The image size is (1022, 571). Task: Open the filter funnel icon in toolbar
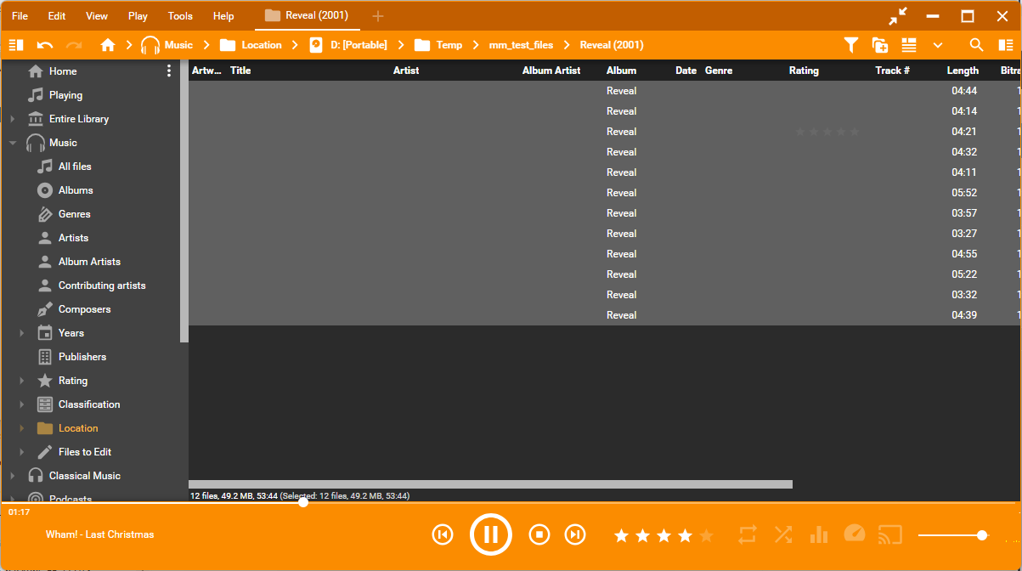850,45
